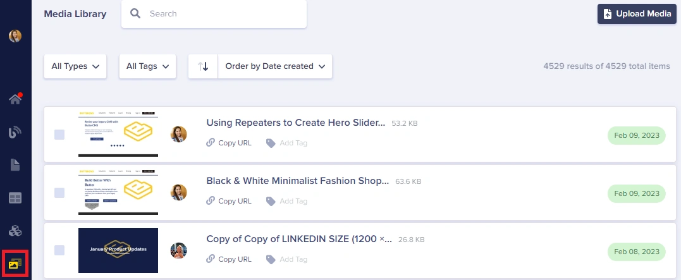The image size is (681, 280).
Task: Expand the All Types filter dropdown
Action: [x=75, y=66]
